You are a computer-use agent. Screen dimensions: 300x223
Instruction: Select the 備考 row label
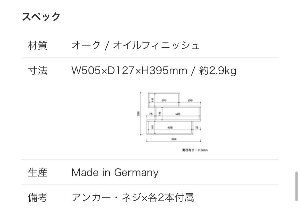click(x=37, y=197)
